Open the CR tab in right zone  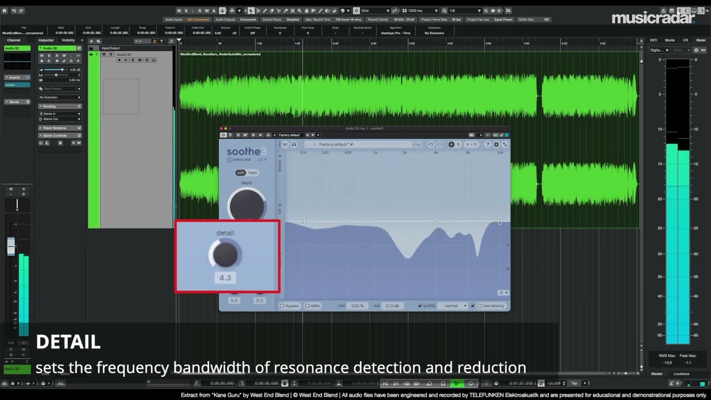pyautogui.click(x=685, y=40)
